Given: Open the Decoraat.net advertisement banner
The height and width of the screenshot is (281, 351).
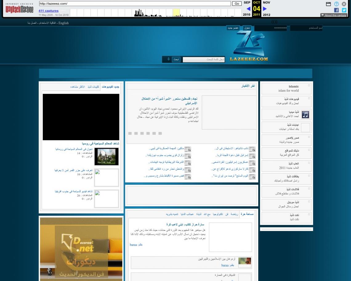Looking at the screenshot, I should 81,249.
